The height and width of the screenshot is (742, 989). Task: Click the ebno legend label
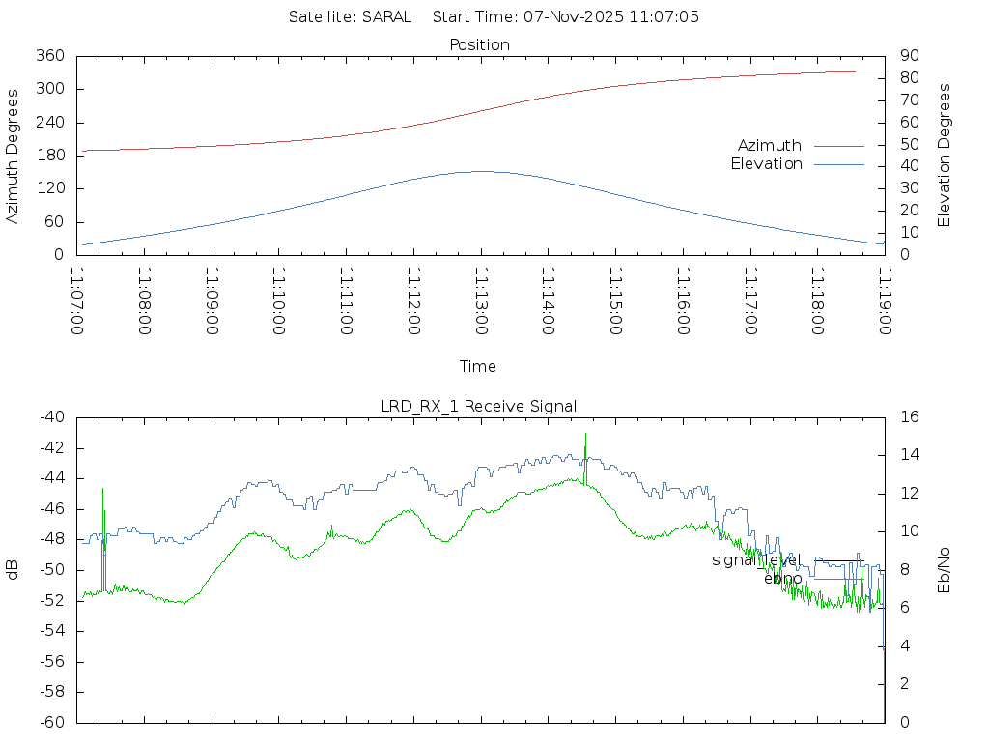[x=782, y=579]
